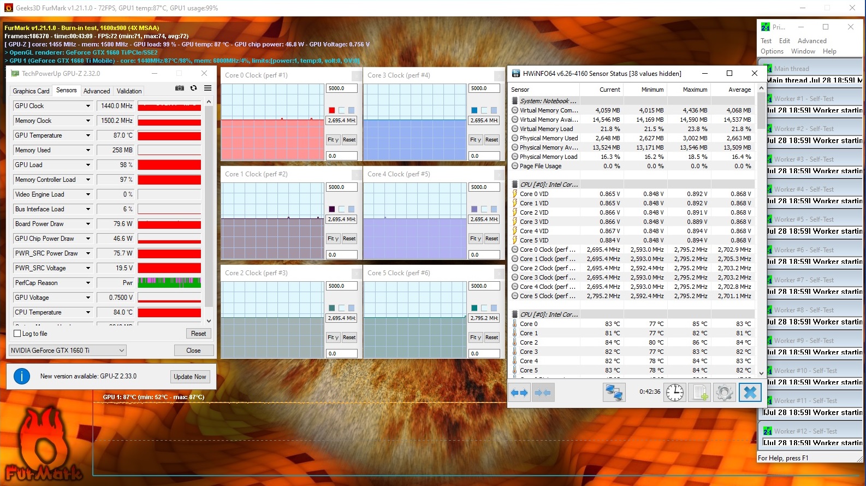Viewport: 866px width, 486px height.
Task: Click the dark purple swatch in Core 1 Clock
Action: tap(331, 209)
